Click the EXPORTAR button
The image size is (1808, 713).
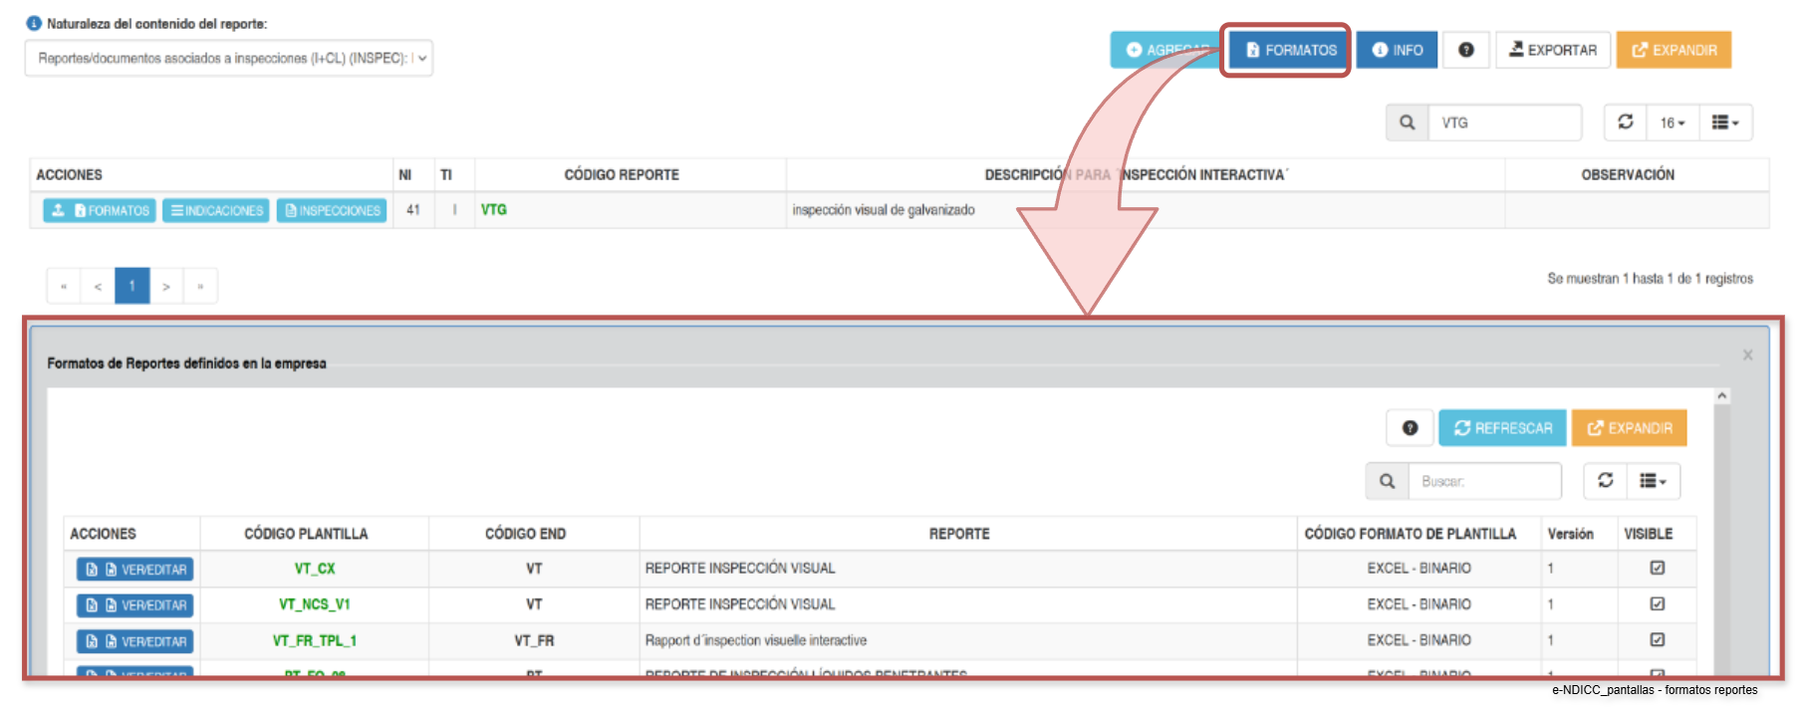[x=1553, y=50]
